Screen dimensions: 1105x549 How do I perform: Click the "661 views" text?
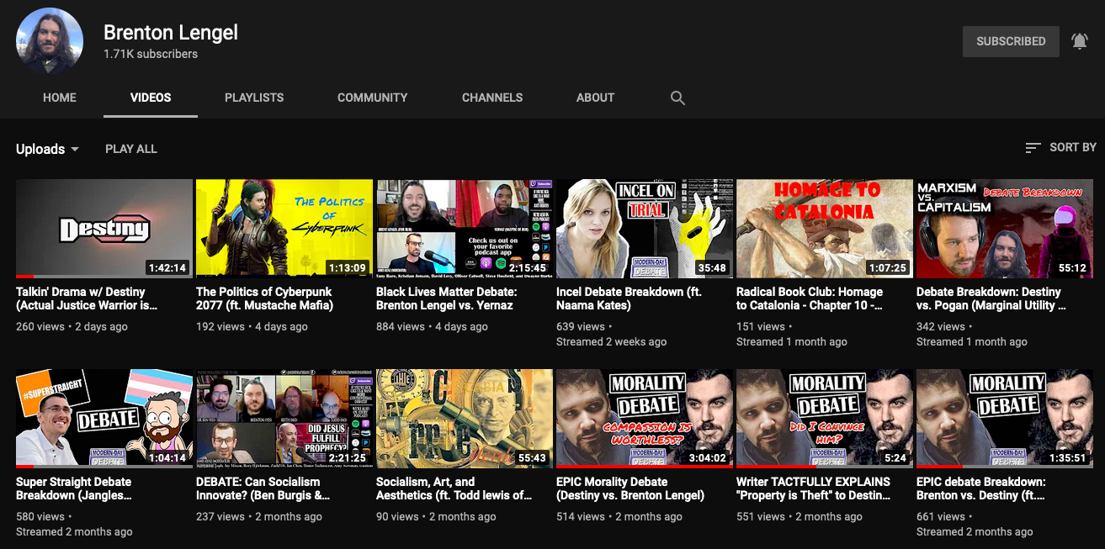tap(940, 516)
